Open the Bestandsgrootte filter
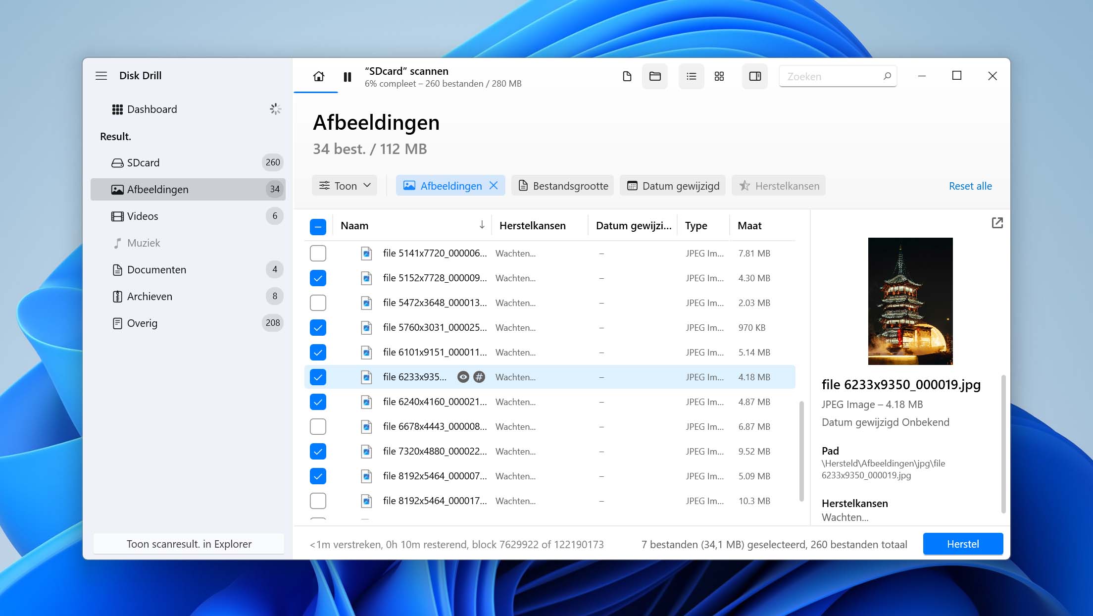The height and width of the screenshot is (616, 1093). [563, 186]
